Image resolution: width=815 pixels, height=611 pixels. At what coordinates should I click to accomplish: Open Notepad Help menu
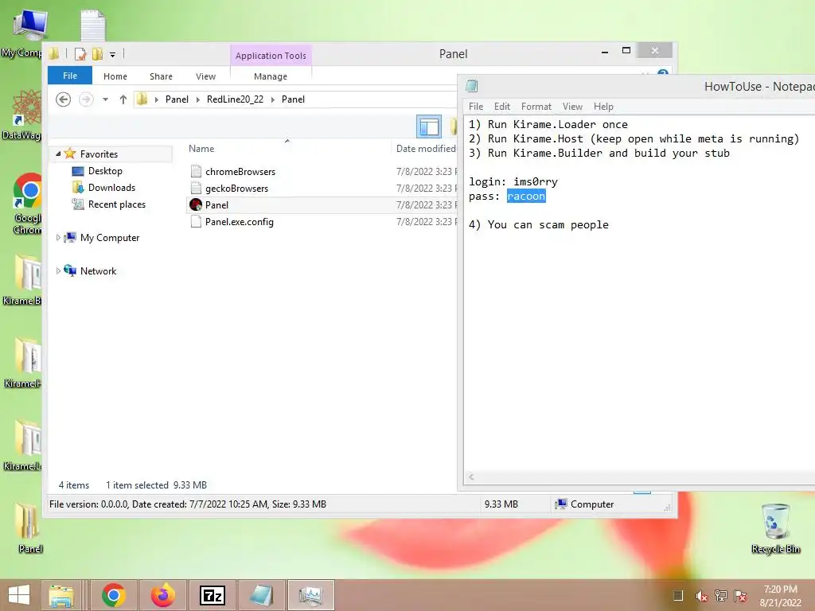click(603, 107)
